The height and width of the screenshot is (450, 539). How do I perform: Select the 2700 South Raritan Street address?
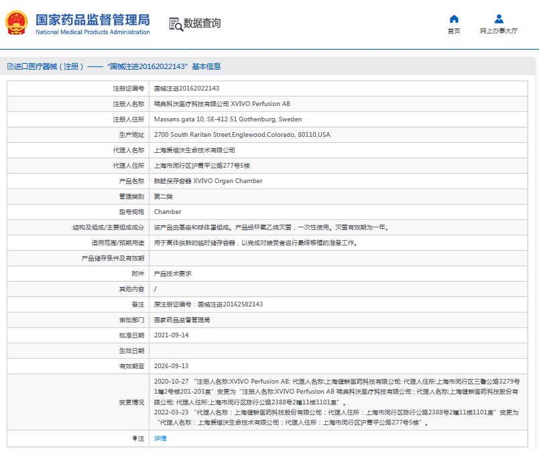[242, 135]
